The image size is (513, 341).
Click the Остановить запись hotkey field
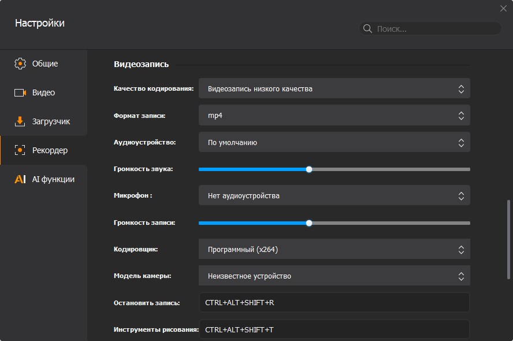point(334,302)
